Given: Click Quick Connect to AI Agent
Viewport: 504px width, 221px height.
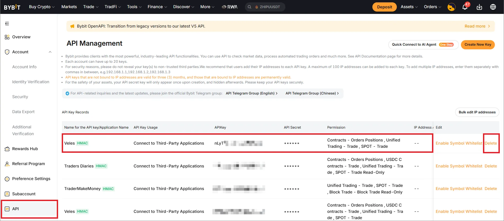Looking at the screenshot, I should (x=423, y=45).
